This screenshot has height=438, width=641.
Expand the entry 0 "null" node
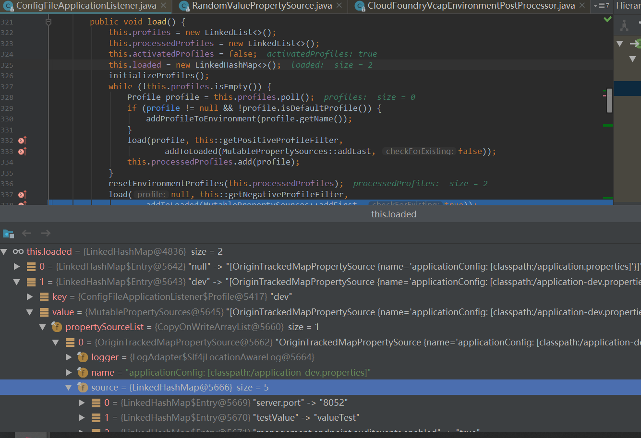click(x=17, y=267)
